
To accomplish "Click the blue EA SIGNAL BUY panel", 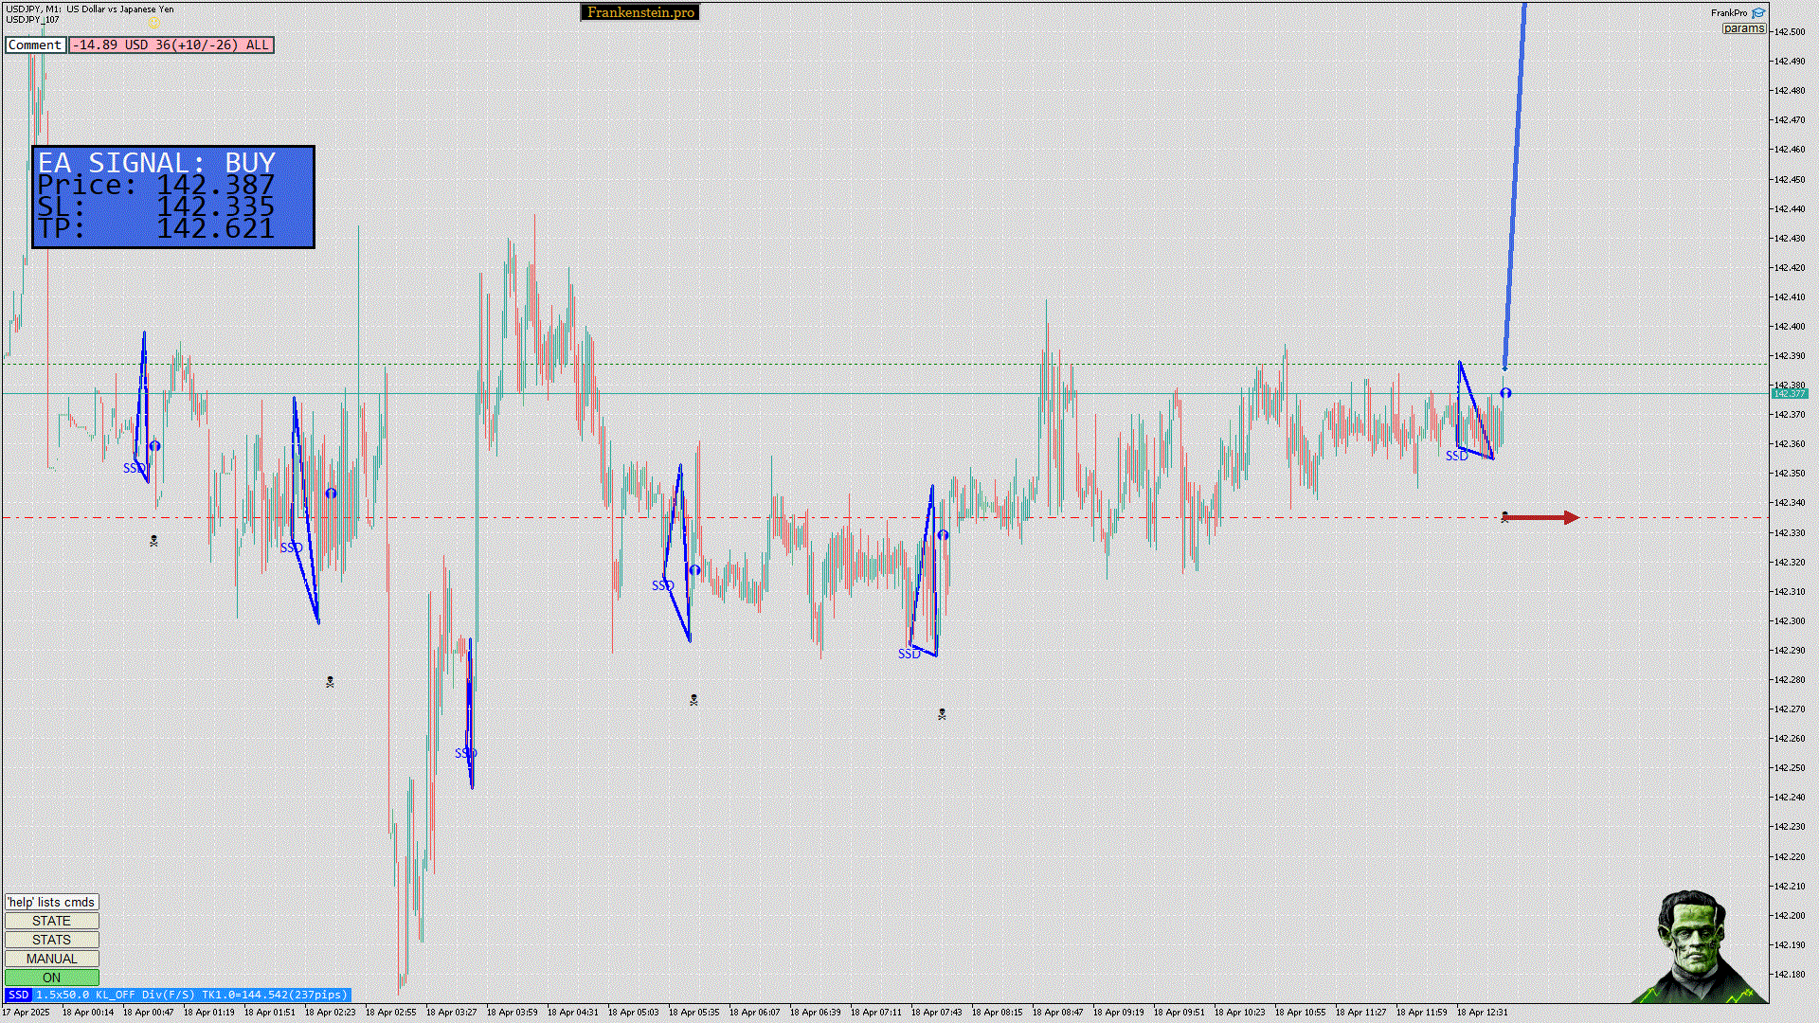I will 173,197.
